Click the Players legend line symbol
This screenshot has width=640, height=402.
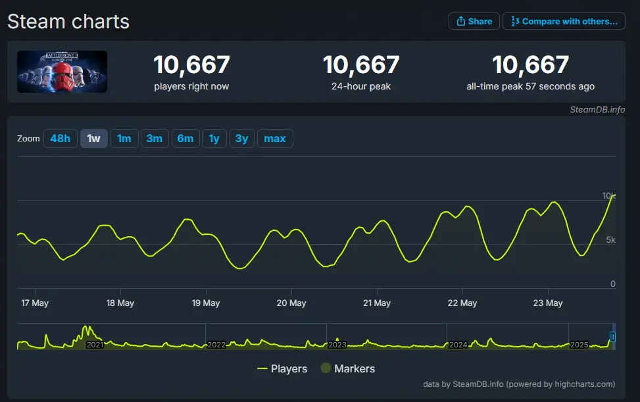pyautogui.click(x=262, y=368)
